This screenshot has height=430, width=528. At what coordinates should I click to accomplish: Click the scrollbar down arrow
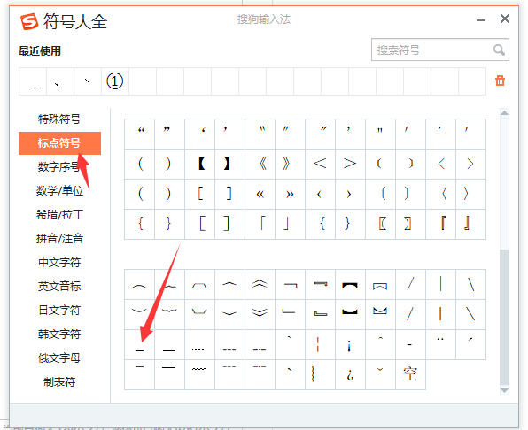(504, 391)
